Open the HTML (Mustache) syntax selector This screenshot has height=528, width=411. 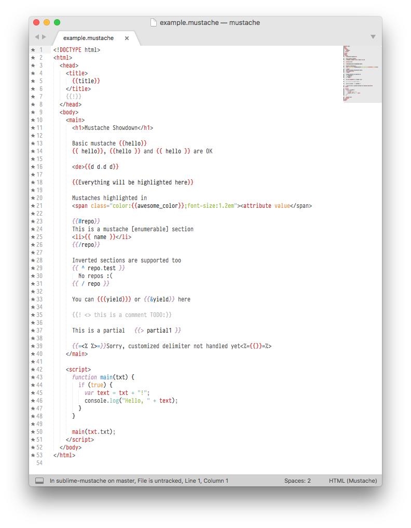click(x=353, y=481)
